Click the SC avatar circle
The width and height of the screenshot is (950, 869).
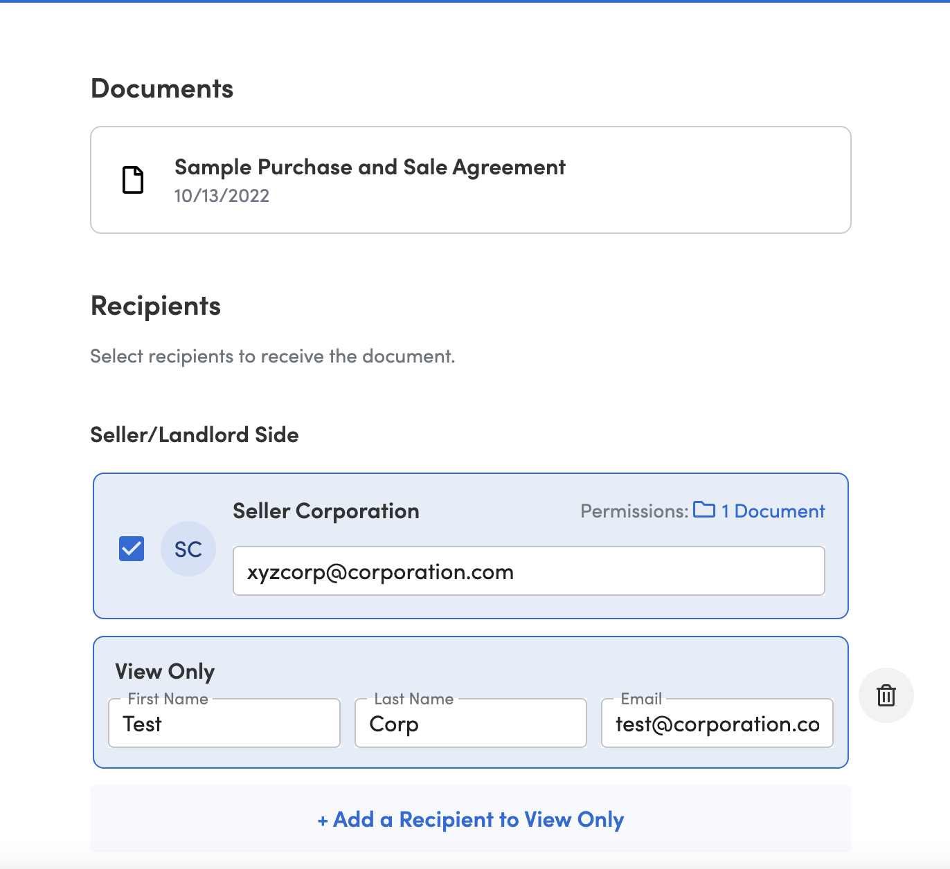pos(188,549)
